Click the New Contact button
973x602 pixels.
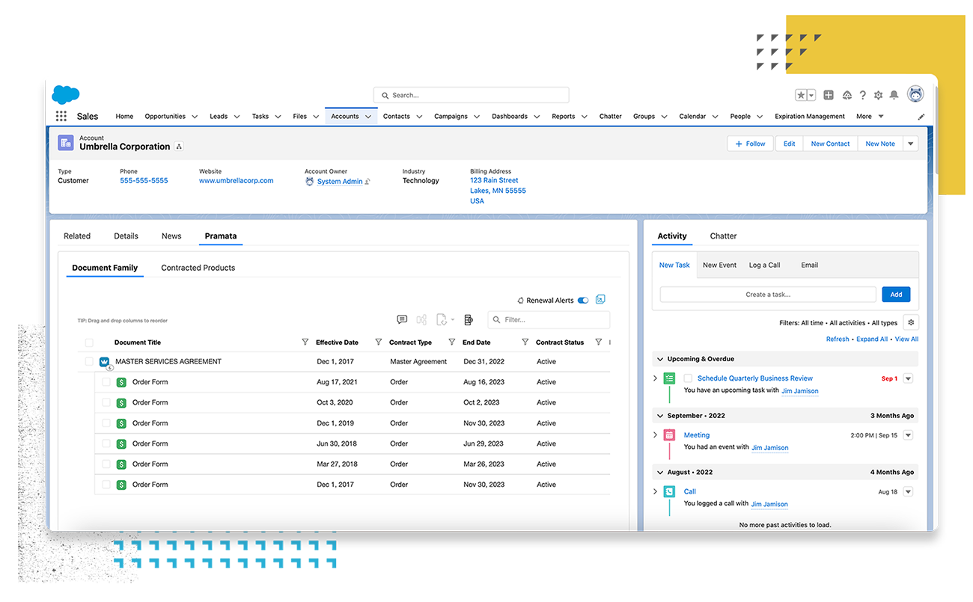click(831, 144)
